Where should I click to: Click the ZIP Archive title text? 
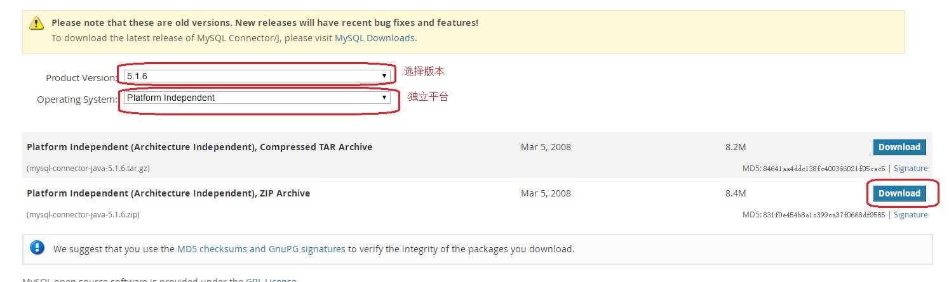pyautogui.click(x=168, y=193)
